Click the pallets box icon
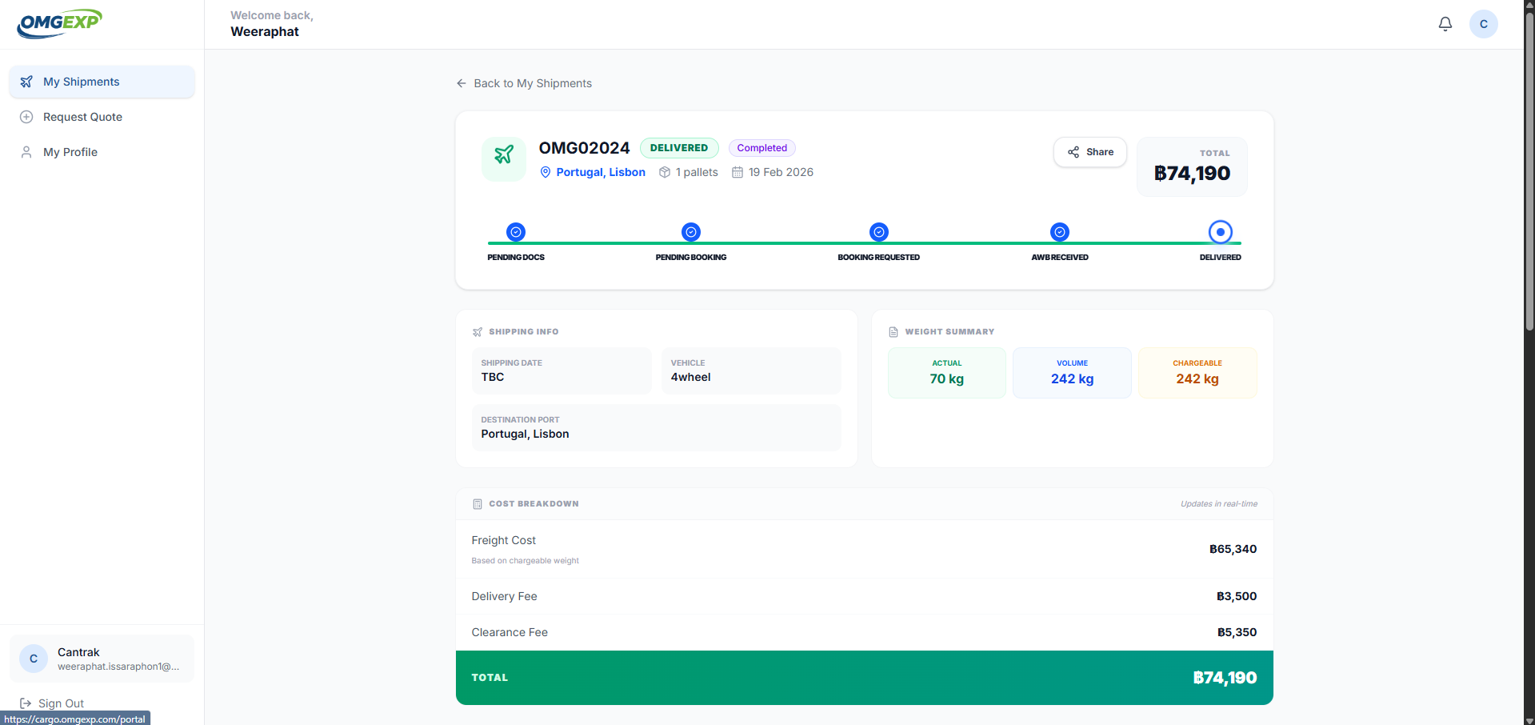1535x725 pixels. pos(665,172)
